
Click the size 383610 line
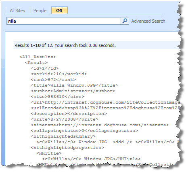(x=57, y=97)
